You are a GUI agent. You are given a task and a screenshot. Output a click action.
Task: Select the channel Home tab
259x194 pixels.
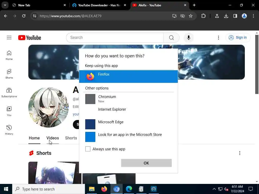tap(34, 138)
